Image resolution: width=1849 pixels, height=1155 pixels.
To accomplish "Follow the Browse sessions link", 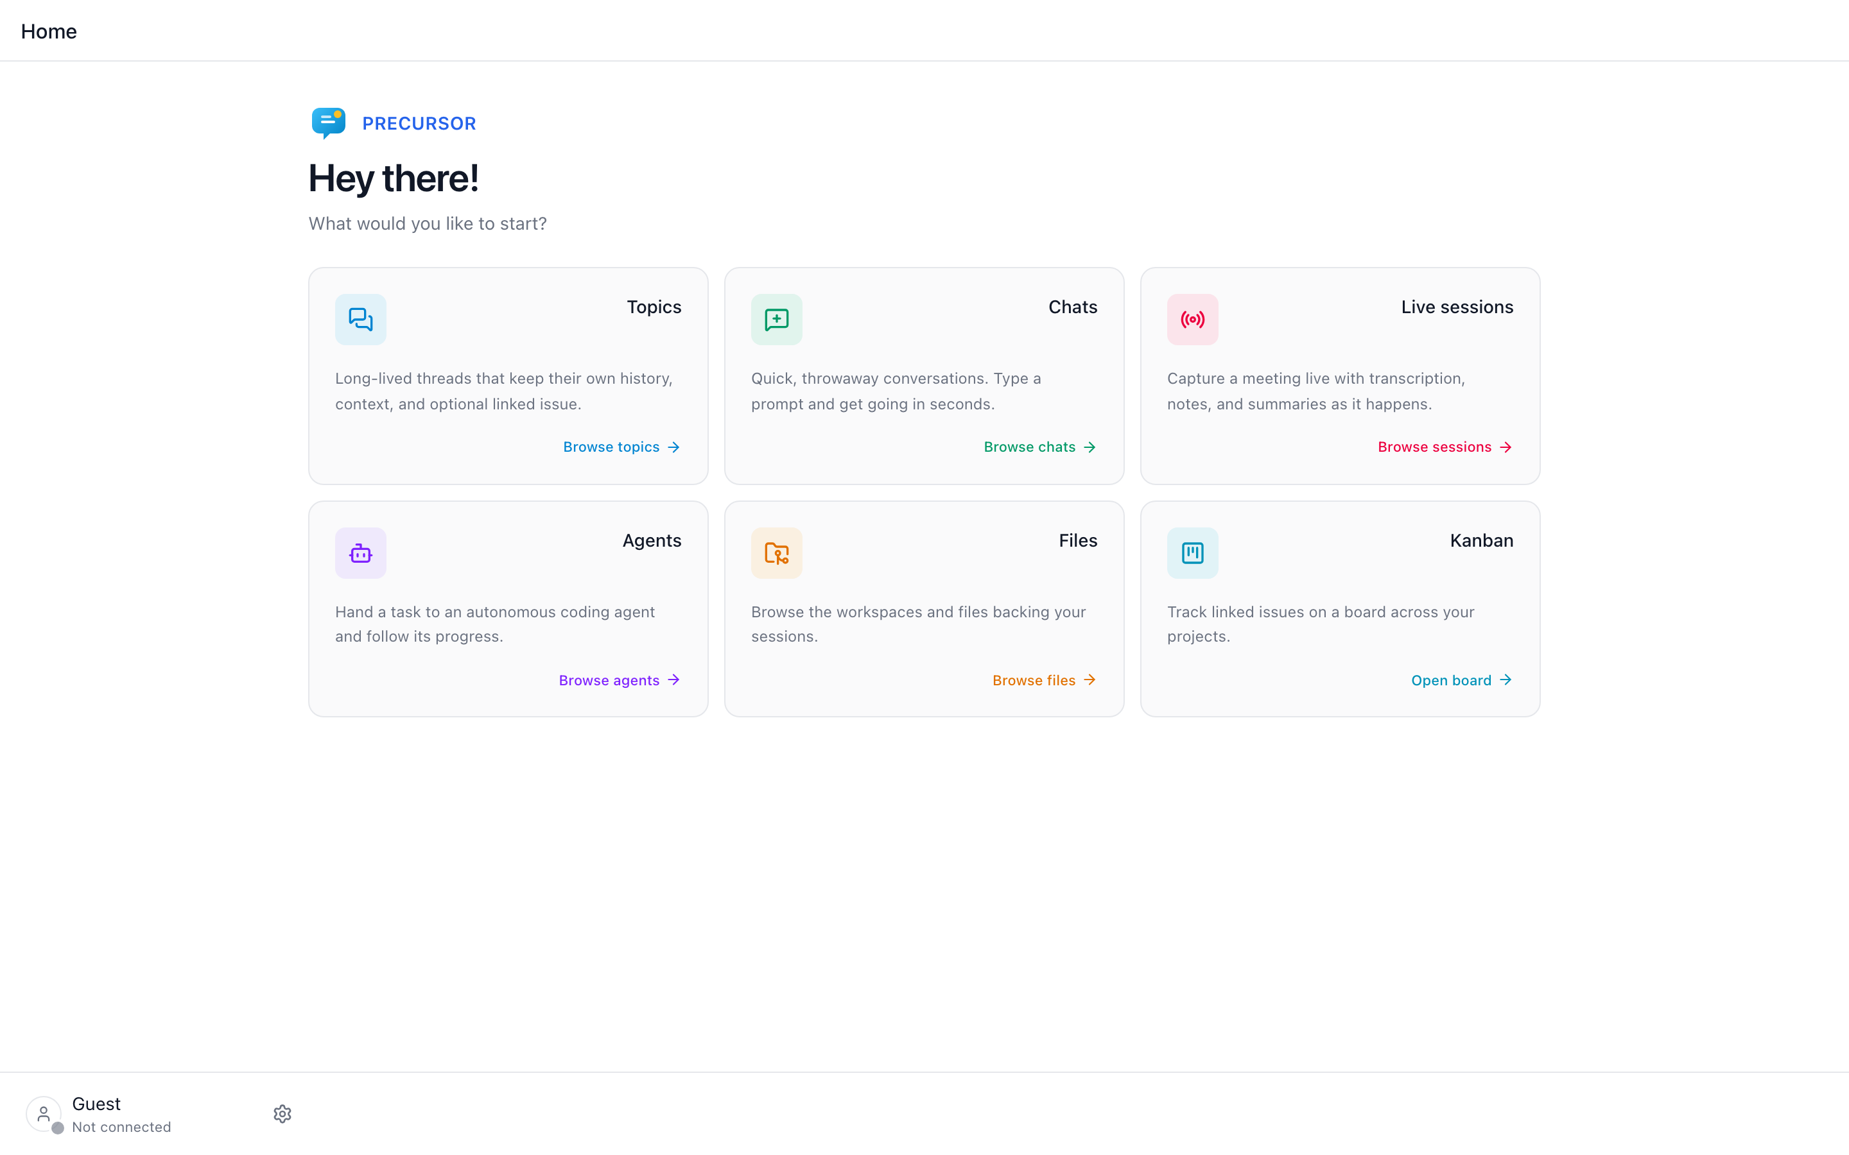I will coord(1445,447).
